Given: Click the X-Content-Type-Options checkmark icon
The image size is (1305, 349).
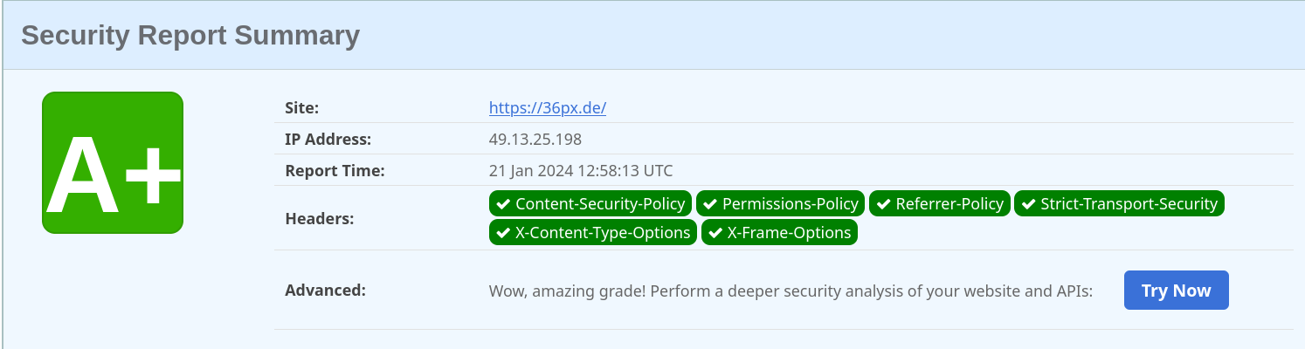Looking at the screenshot, I should 503,233.
